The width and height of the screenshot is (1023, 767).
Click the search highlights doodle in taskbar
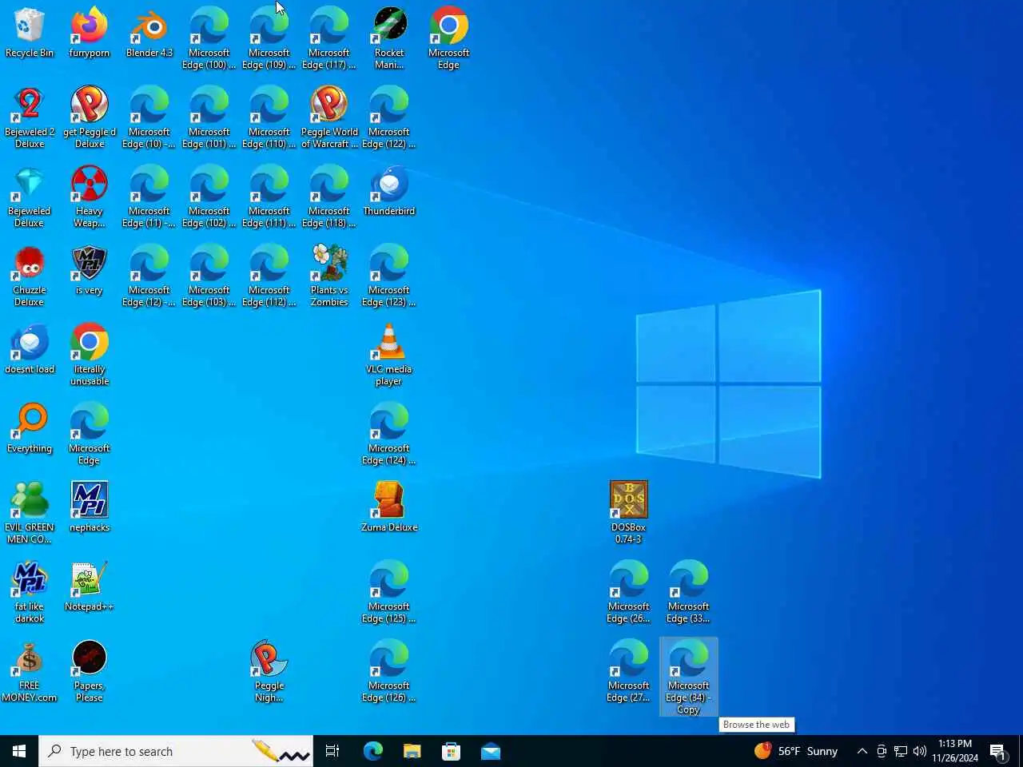coord(281,751)
